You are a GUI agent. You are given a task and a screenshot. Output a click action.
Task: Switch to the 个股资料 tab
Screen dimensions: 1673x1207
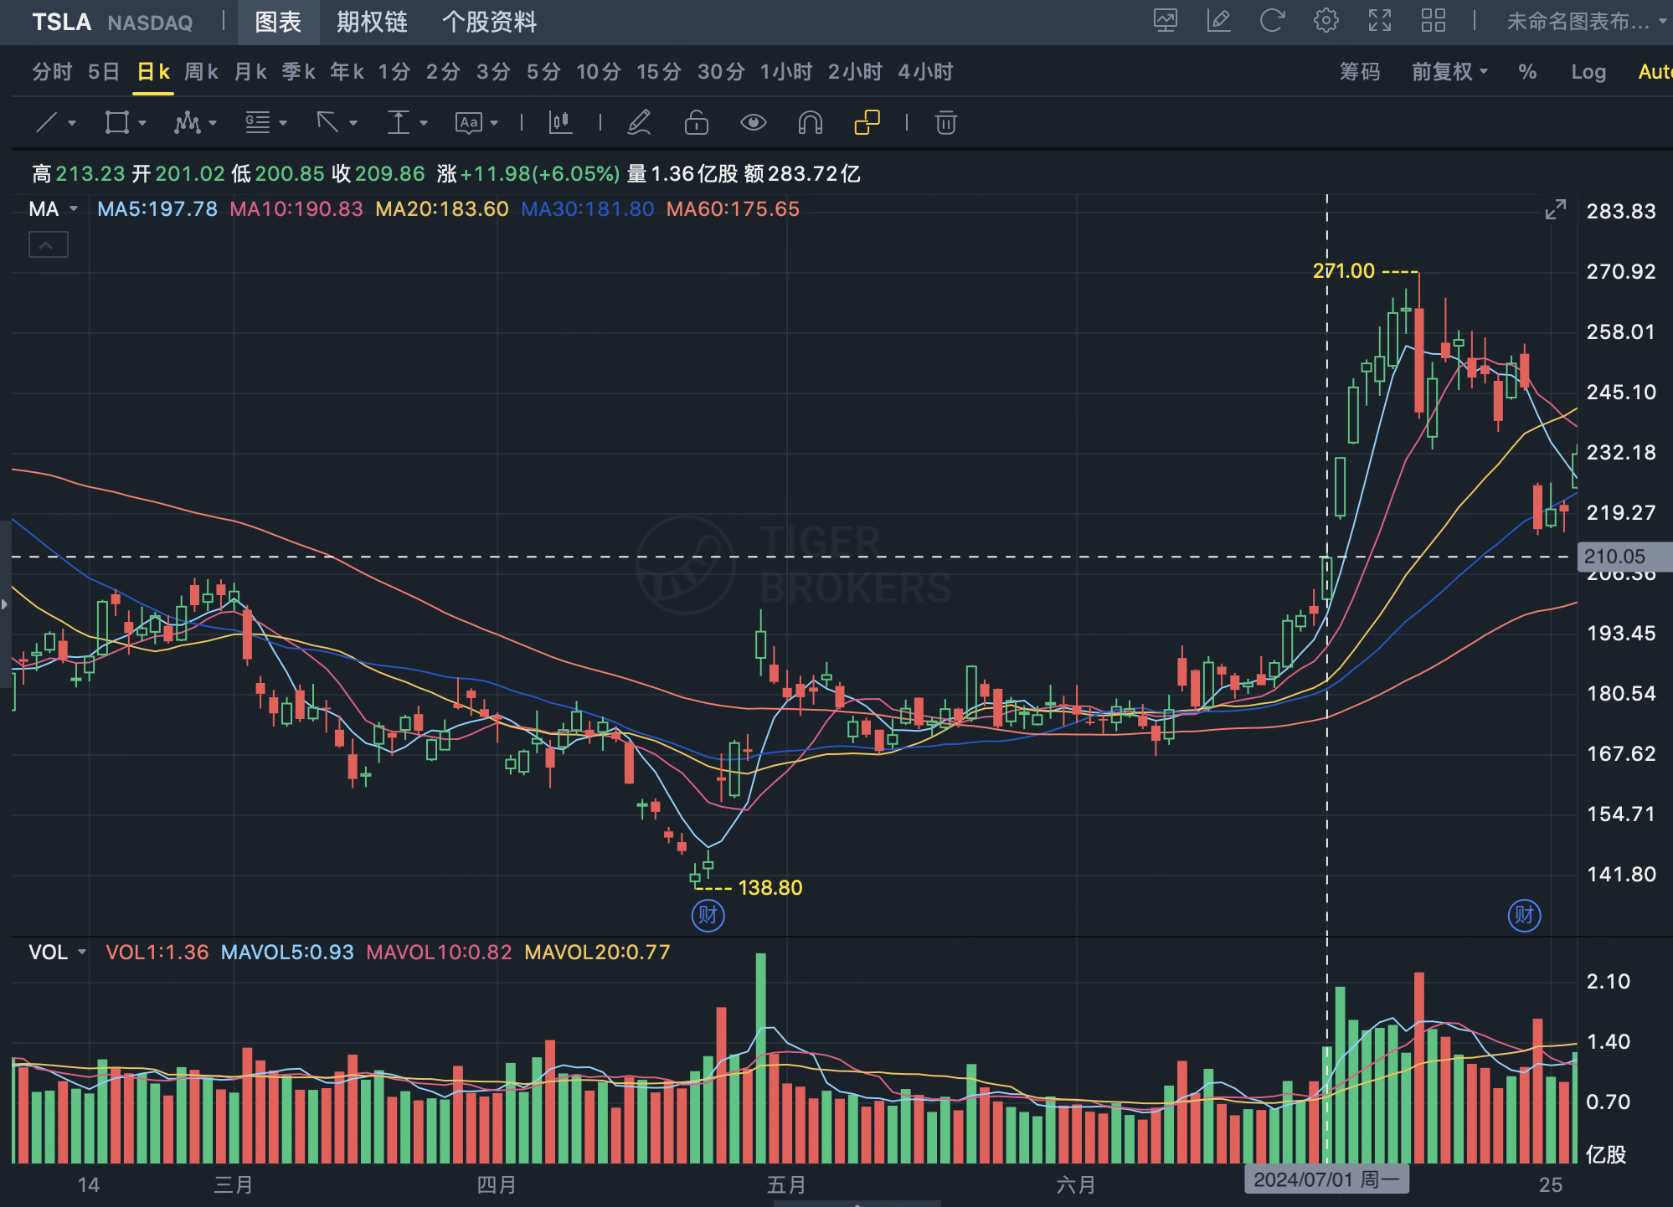[489, 22]
